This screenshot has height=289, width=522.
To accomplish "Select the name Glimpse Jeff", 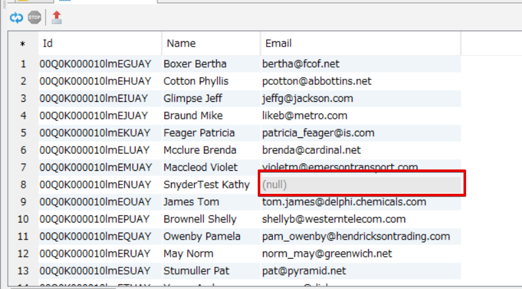I will (x=193, y=99).
